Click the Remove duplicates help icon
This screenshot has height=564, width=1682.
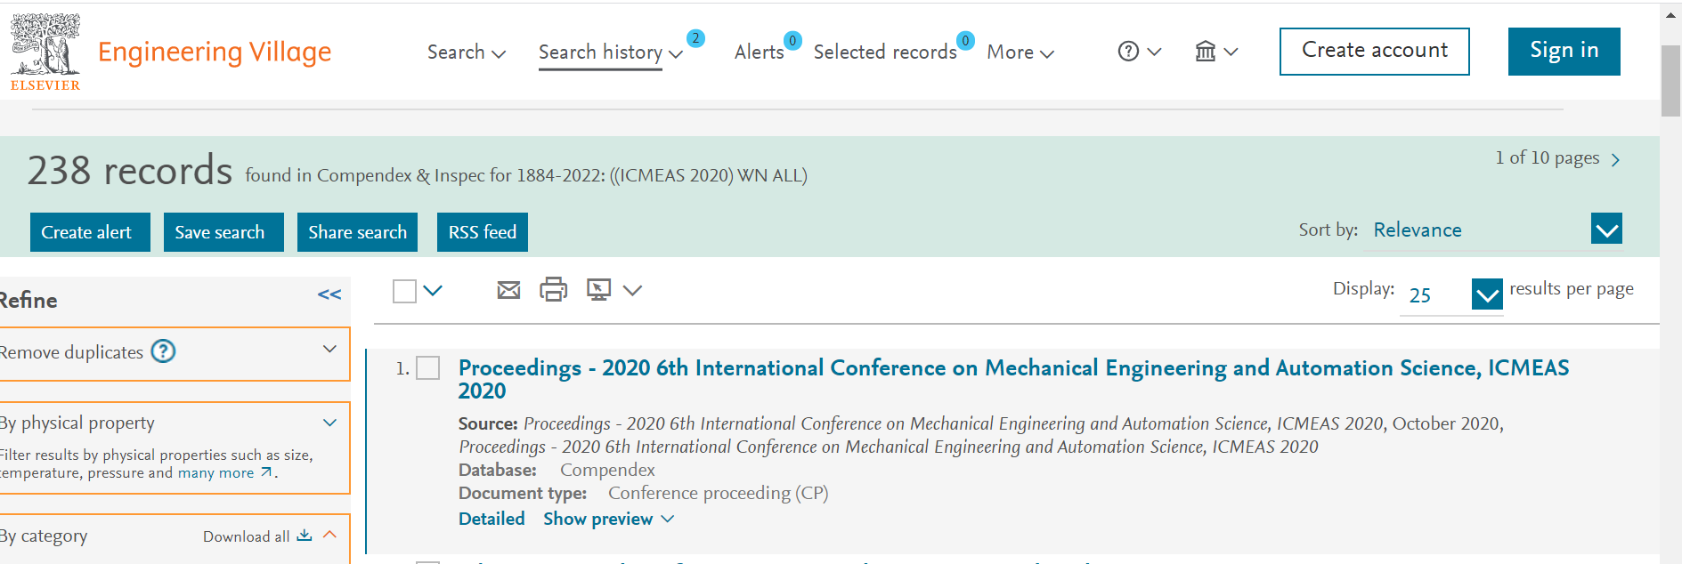pyautogui.click(x=163, y=351)
